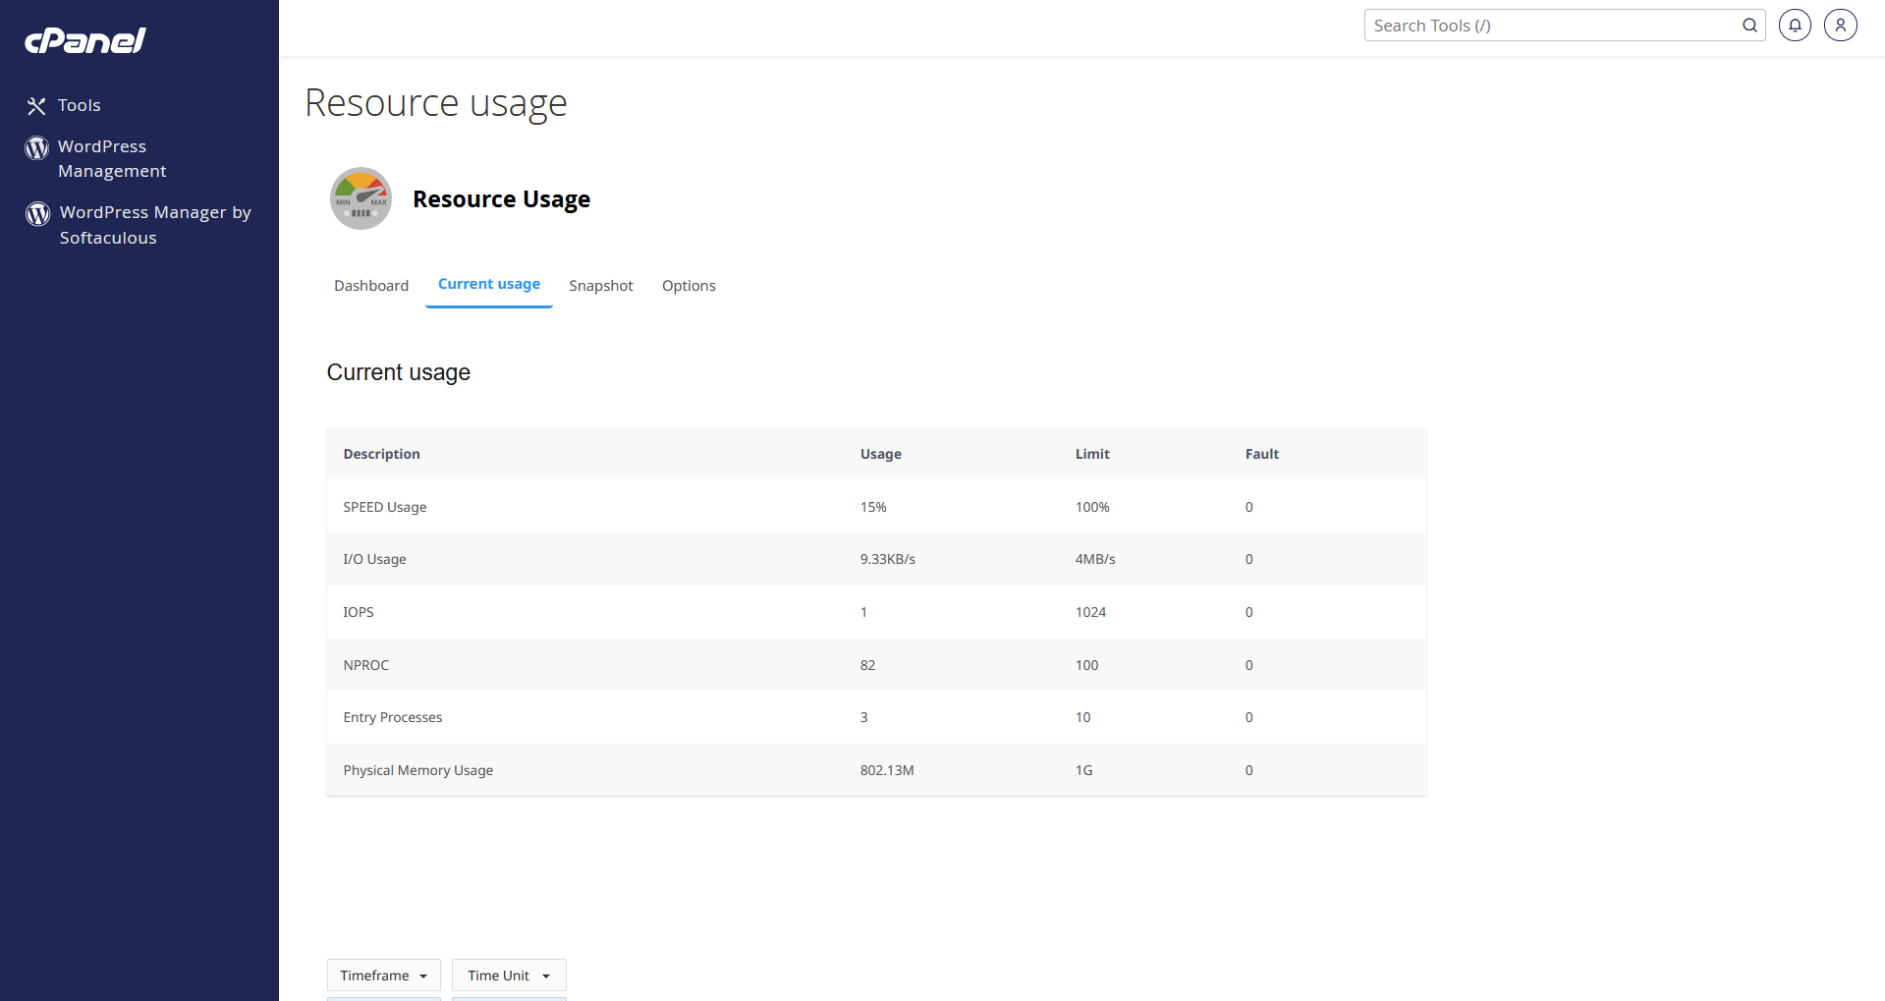Expand the Timeframe dropdown
The image size is (1885, 1001).
(x=384, y=975)
